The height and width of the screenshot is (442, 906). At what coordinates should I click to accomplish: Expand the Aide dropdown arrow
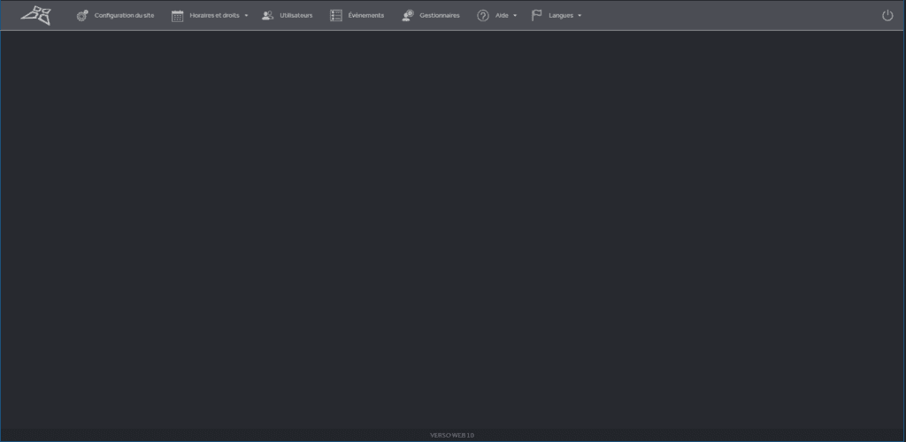tap(515, 16)
